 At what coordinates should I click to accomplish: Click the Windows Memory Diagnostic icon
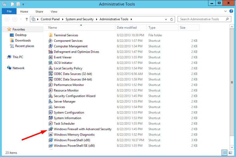[51, 135]
